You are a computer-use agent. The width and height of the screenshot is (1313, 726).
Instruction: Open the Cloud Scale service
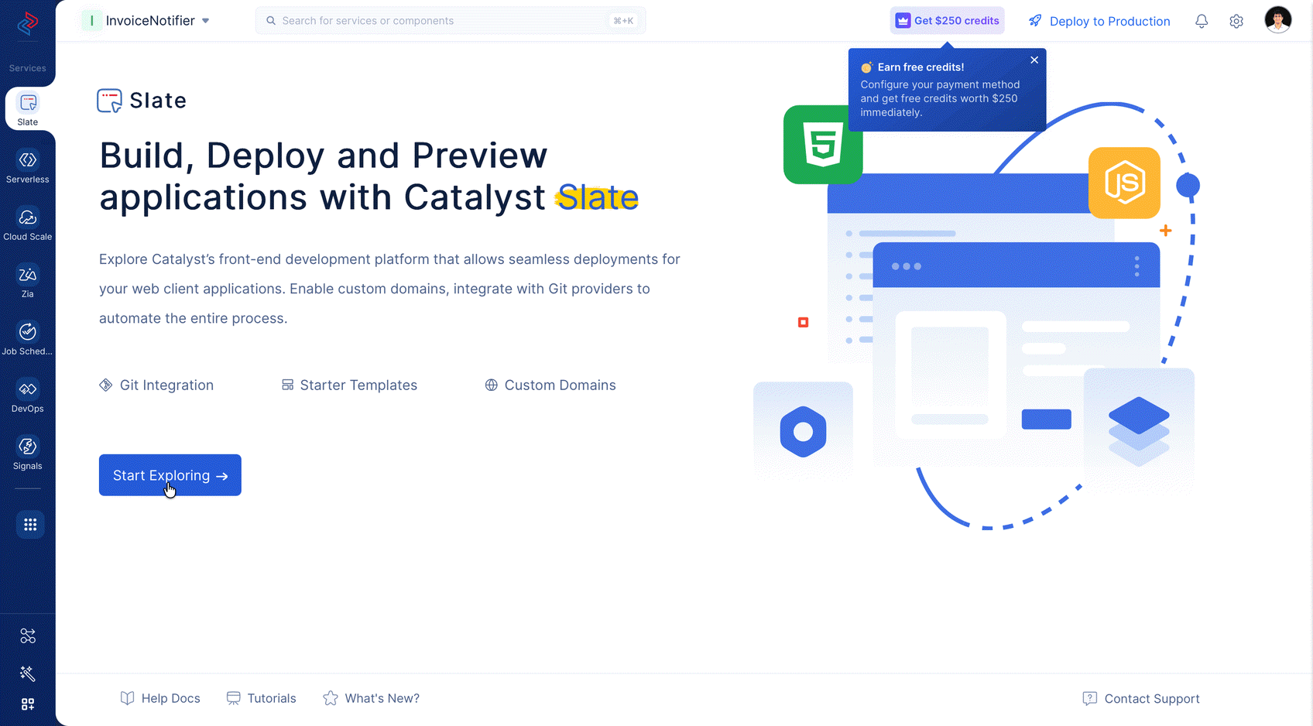point(28,224)
